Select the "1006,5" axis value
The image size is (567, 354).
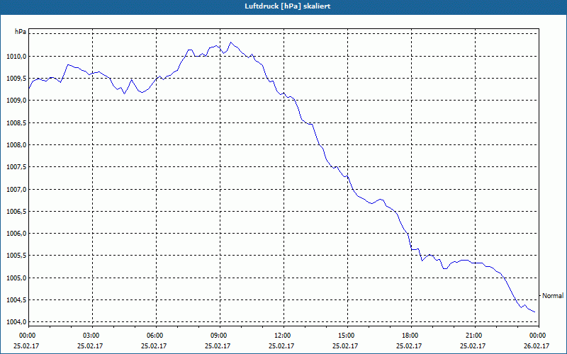16,211
